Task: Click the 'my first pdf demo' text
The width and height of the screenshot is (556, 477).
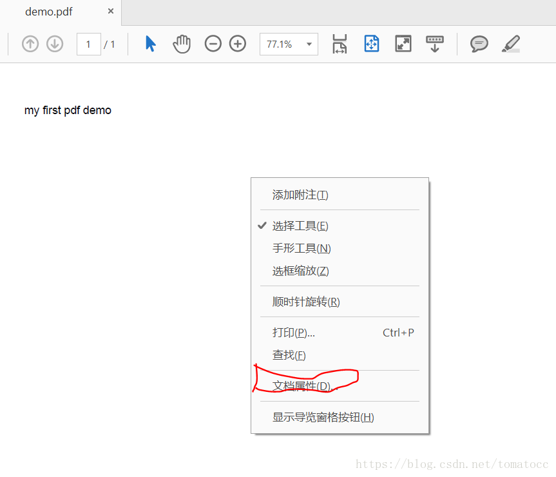Action: coord(68,110)
